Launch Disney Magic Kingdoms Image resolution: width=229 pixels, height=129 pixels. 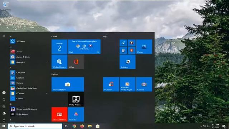pyautogui.click(x=23, y=109)
